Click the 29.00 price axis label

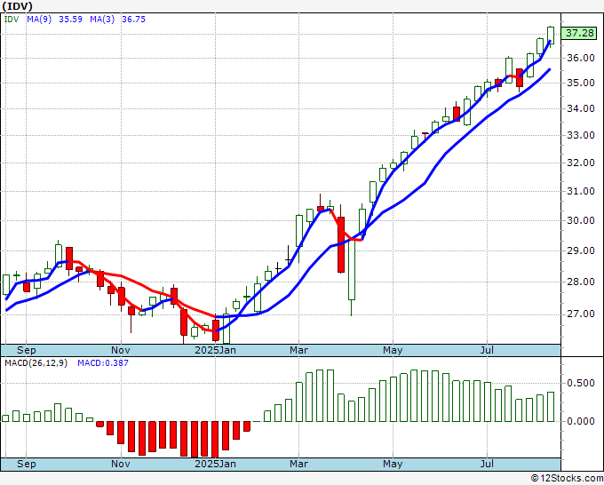[581, 250]
